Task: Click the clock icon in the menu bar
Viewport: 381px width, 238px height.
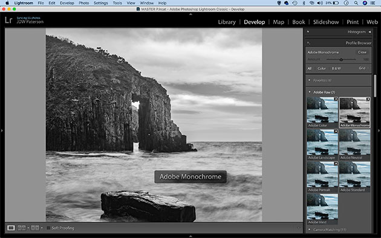Action: coord(347,3)
